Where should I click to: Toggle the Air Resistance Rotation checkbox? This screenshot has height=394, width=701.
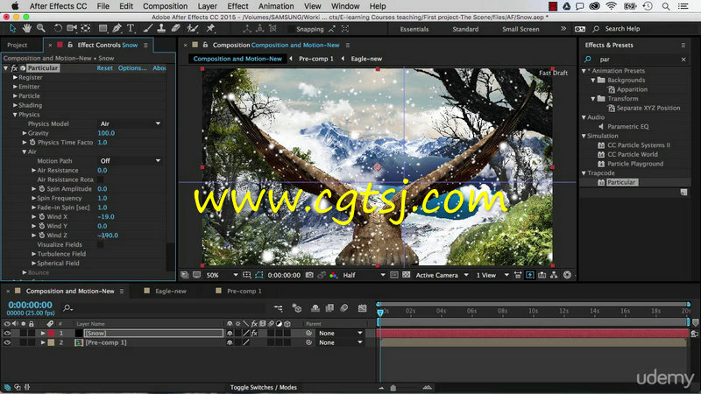(101, 179)
